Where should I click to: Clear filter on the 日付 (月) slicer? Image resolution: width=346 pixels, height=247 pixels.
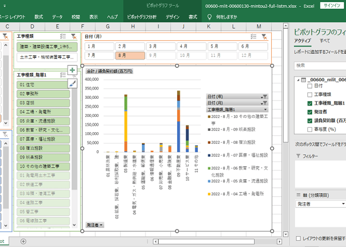(x=264, y=37)
